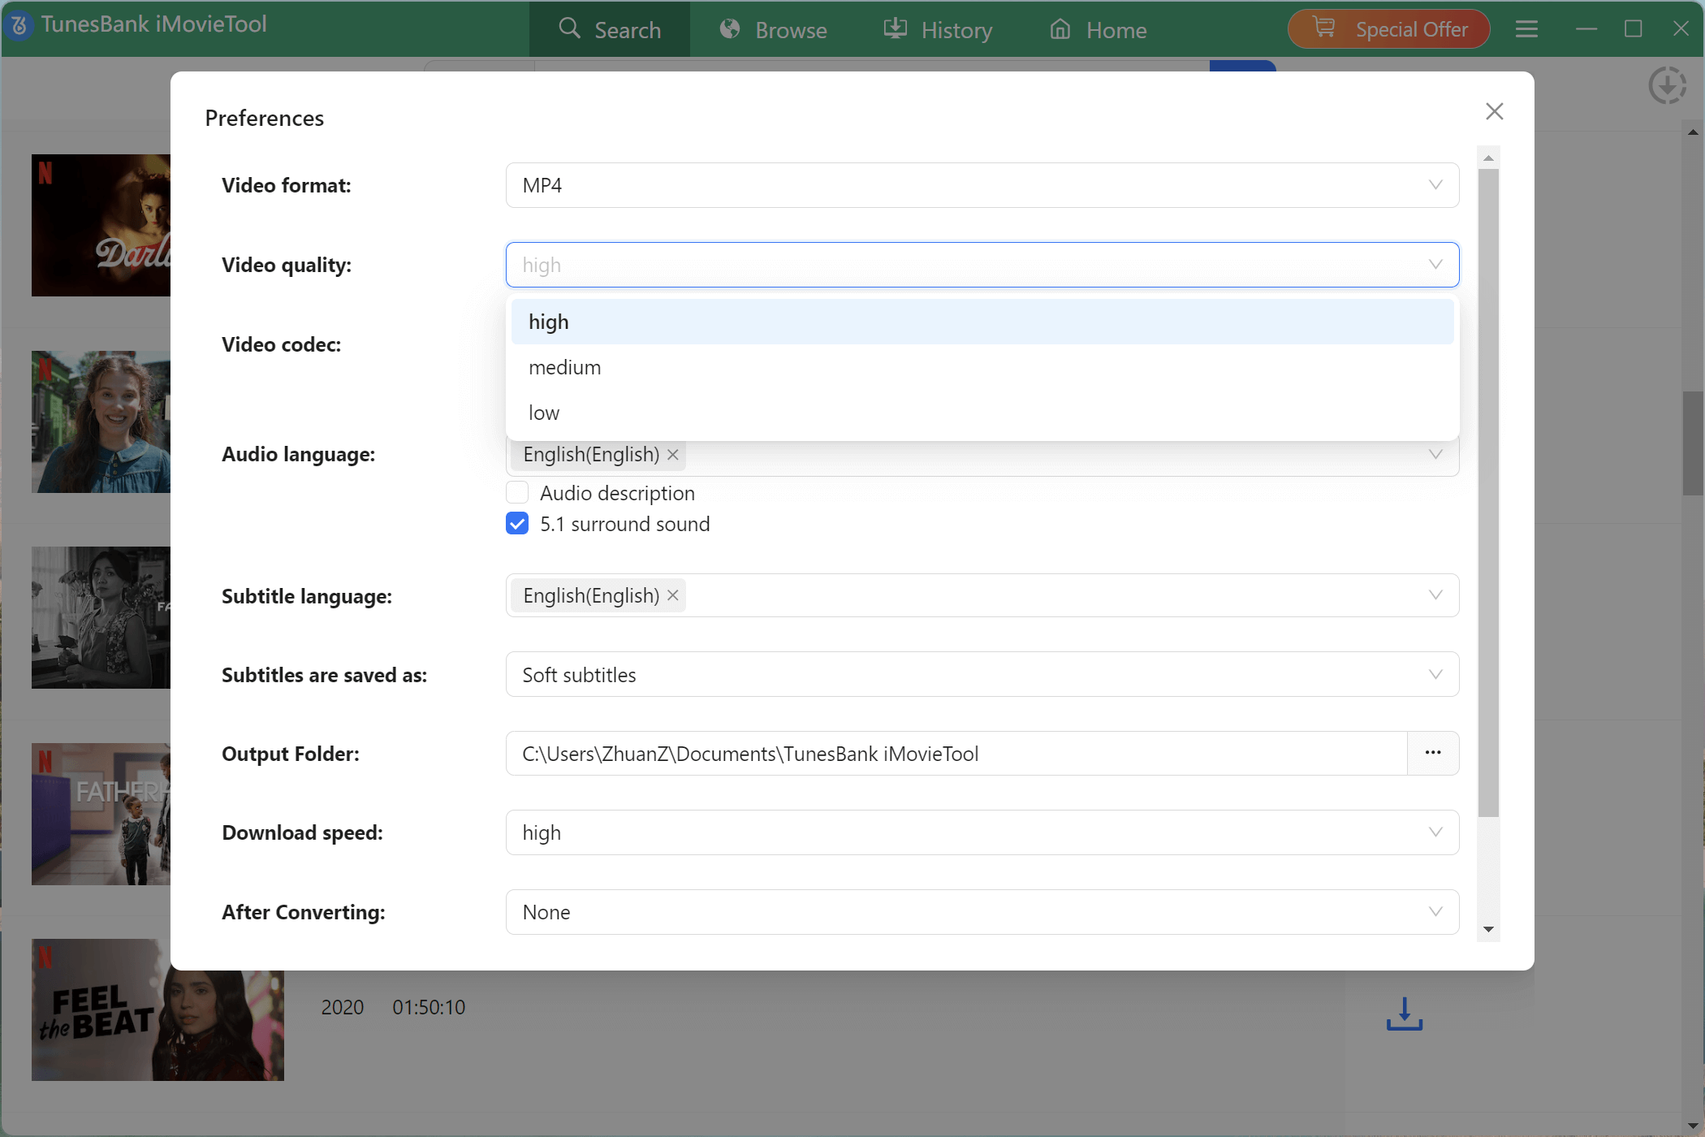Click the Search icon in the top bar

568,29
